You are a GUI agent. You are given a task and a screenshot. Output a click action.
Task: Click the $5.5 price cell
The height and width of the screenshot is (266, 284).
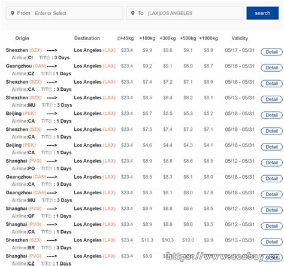point(168,114)
